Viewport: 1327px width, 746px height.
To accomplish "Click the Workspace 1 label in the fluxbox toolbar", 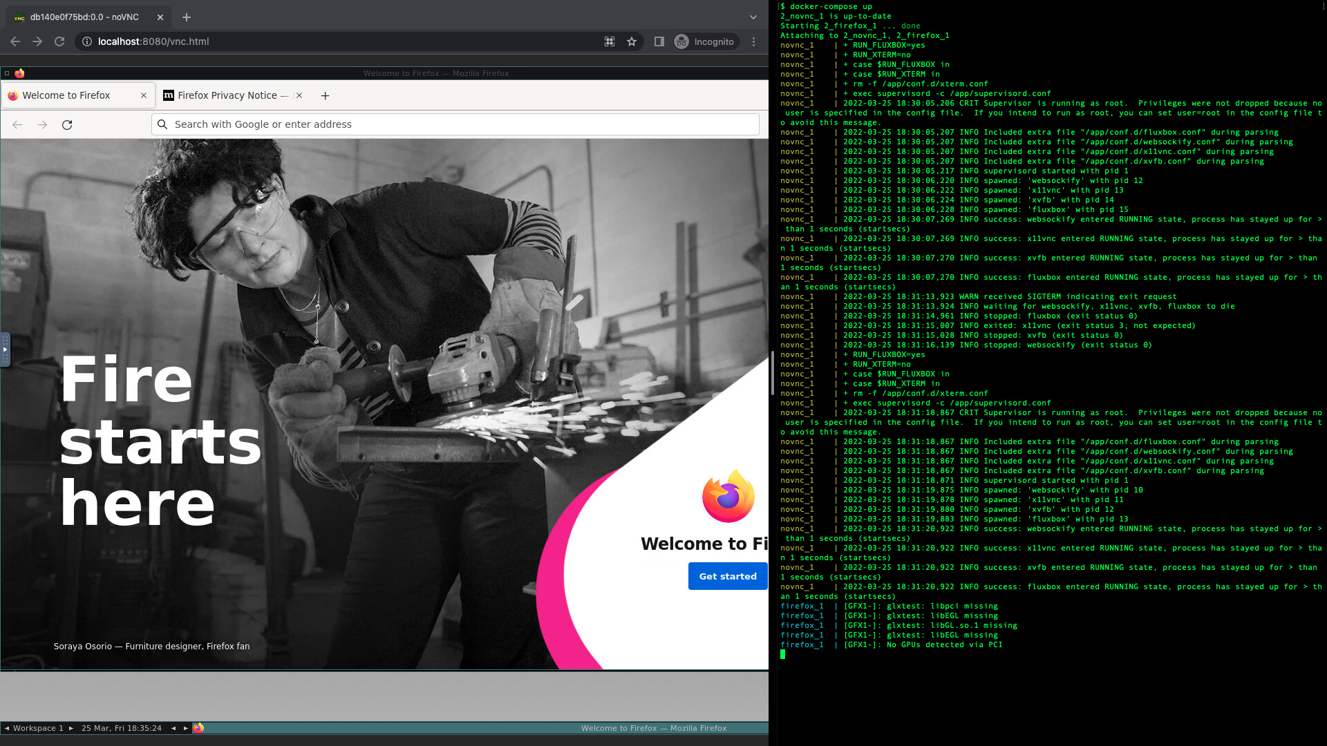I will coord(38,728).
